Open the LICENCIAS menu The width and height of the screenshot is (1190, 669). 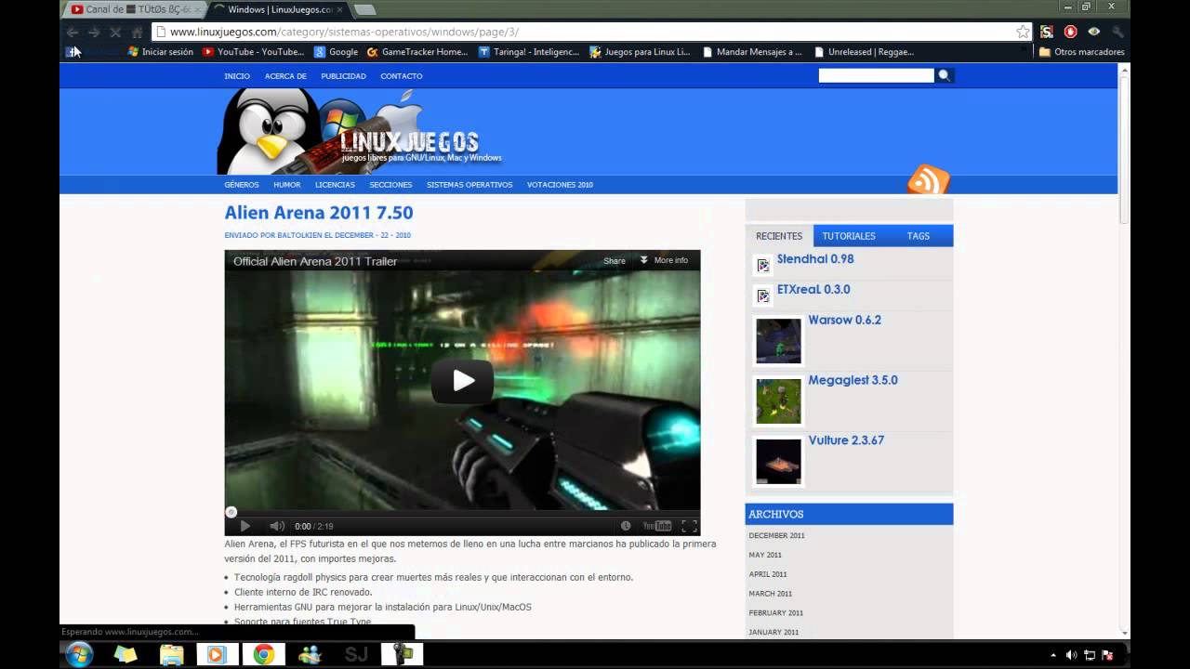[x=335, y=185]
